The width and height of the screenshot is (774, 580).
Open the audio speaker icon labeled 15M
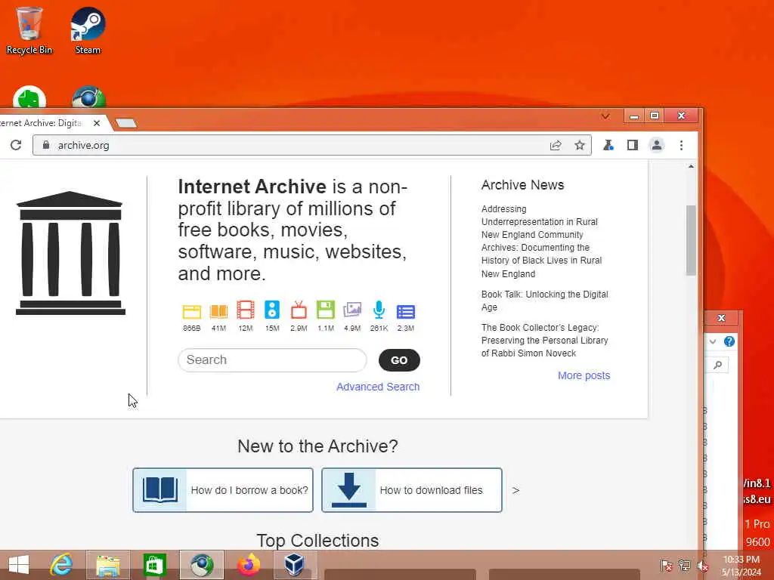tap(272, 310)
